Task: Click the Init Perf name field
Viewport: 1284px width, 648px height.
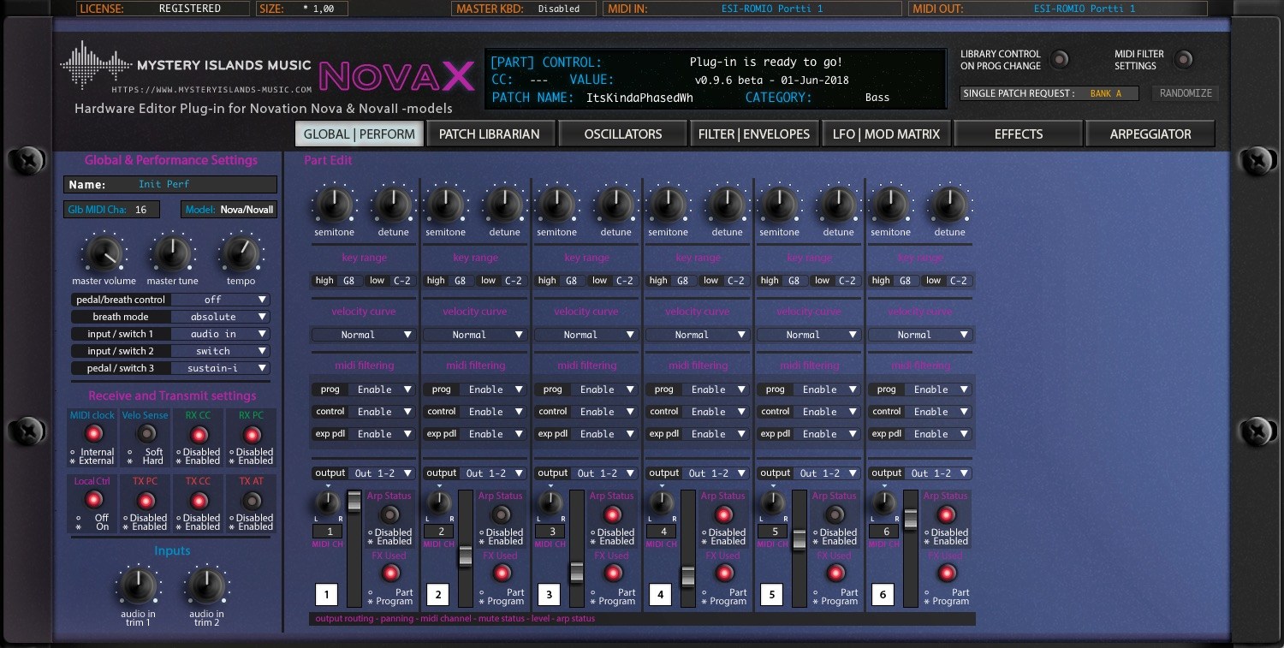Action: [166, 184]
